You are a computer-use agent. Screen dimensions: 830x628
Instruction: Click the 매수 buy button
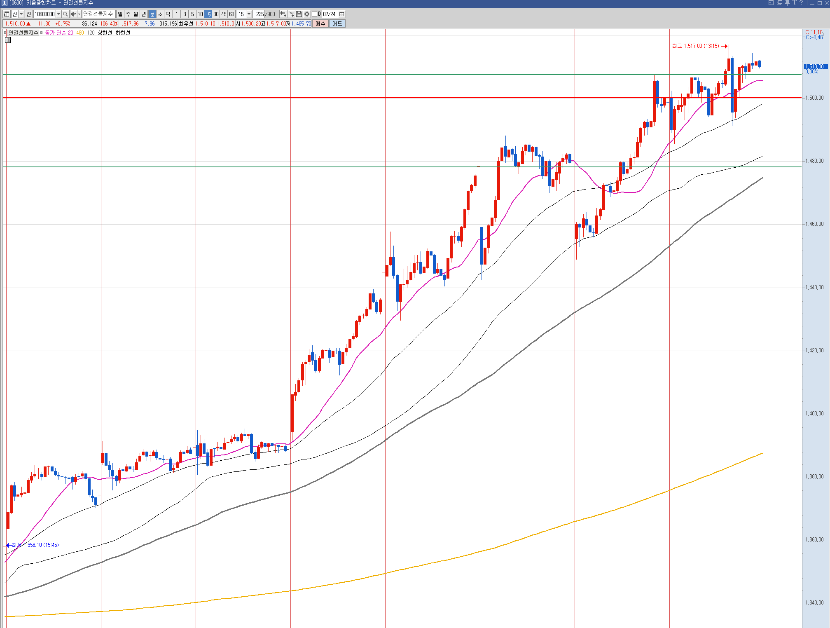320,23
